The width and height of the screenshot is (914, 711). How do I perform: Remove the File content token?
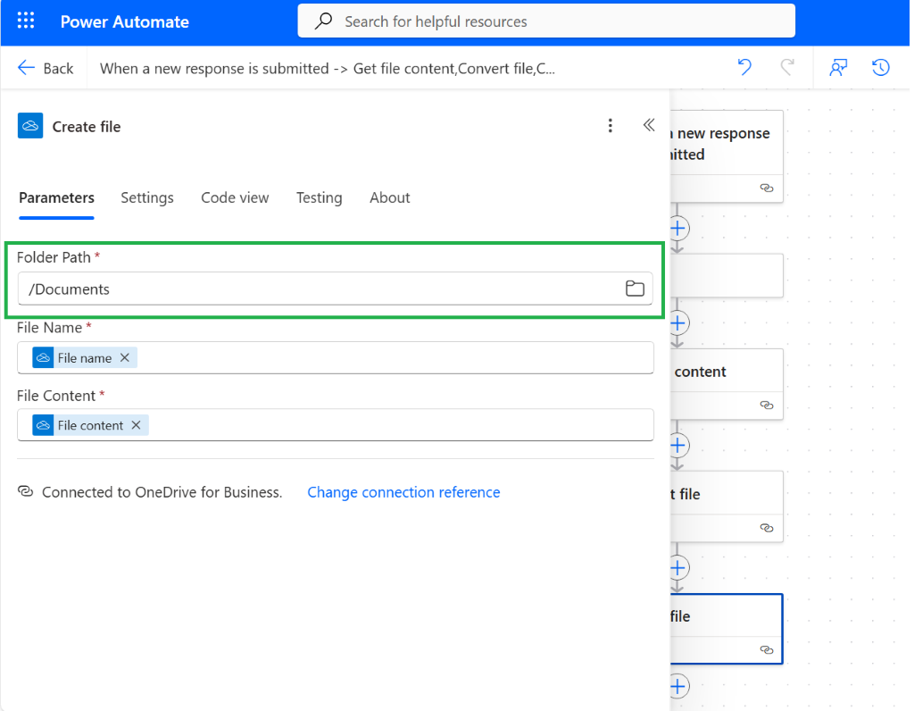coord(136,425)
